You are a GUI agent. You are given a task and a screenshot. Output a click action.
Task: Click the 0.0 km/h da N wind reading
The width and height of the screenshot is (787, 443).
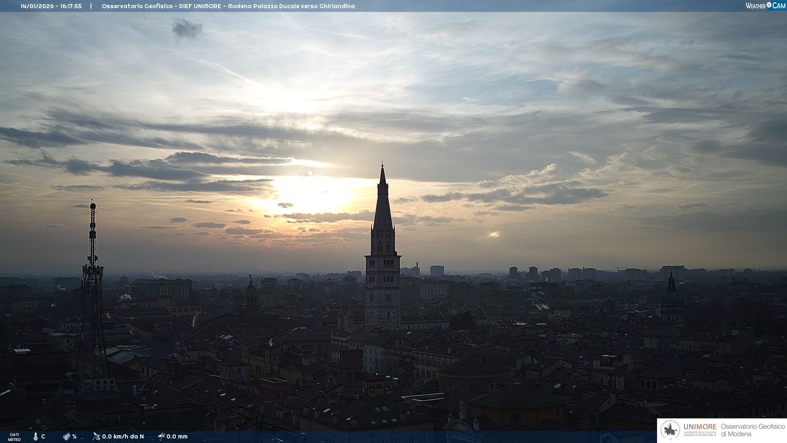pyautogui.click(x=123, y=436)
